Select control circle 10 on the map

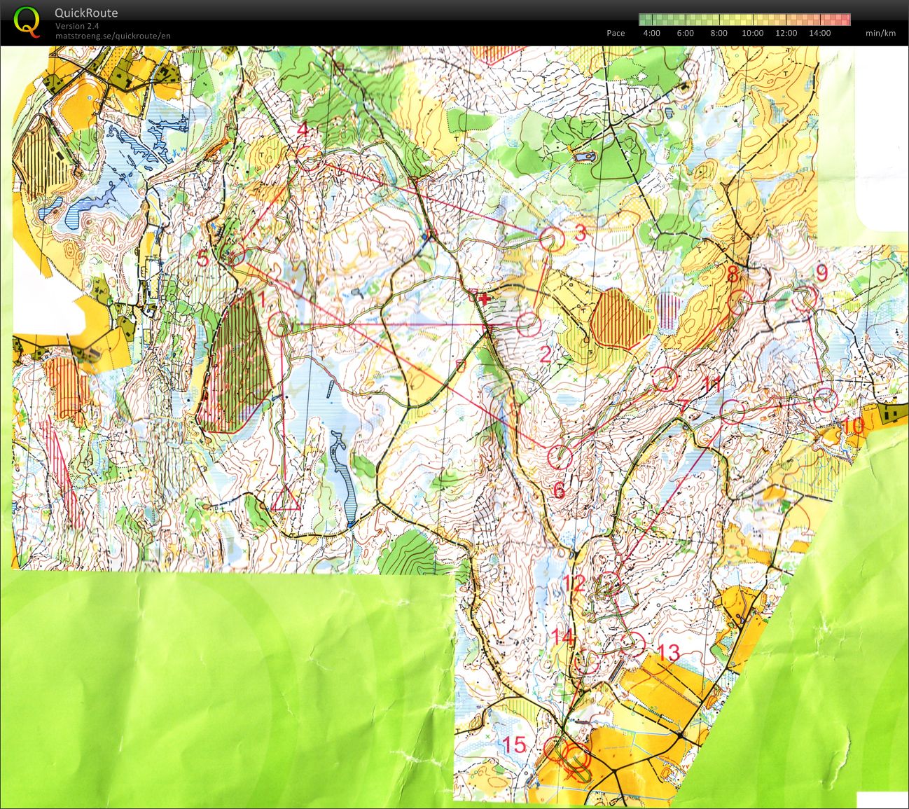pos(826,399)
